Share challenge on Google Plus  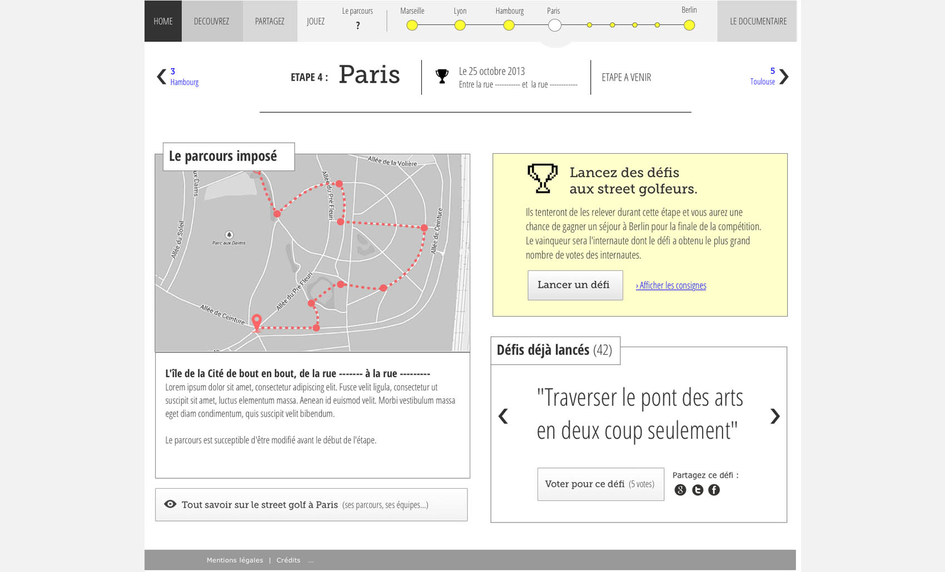[x=680, y=490]
